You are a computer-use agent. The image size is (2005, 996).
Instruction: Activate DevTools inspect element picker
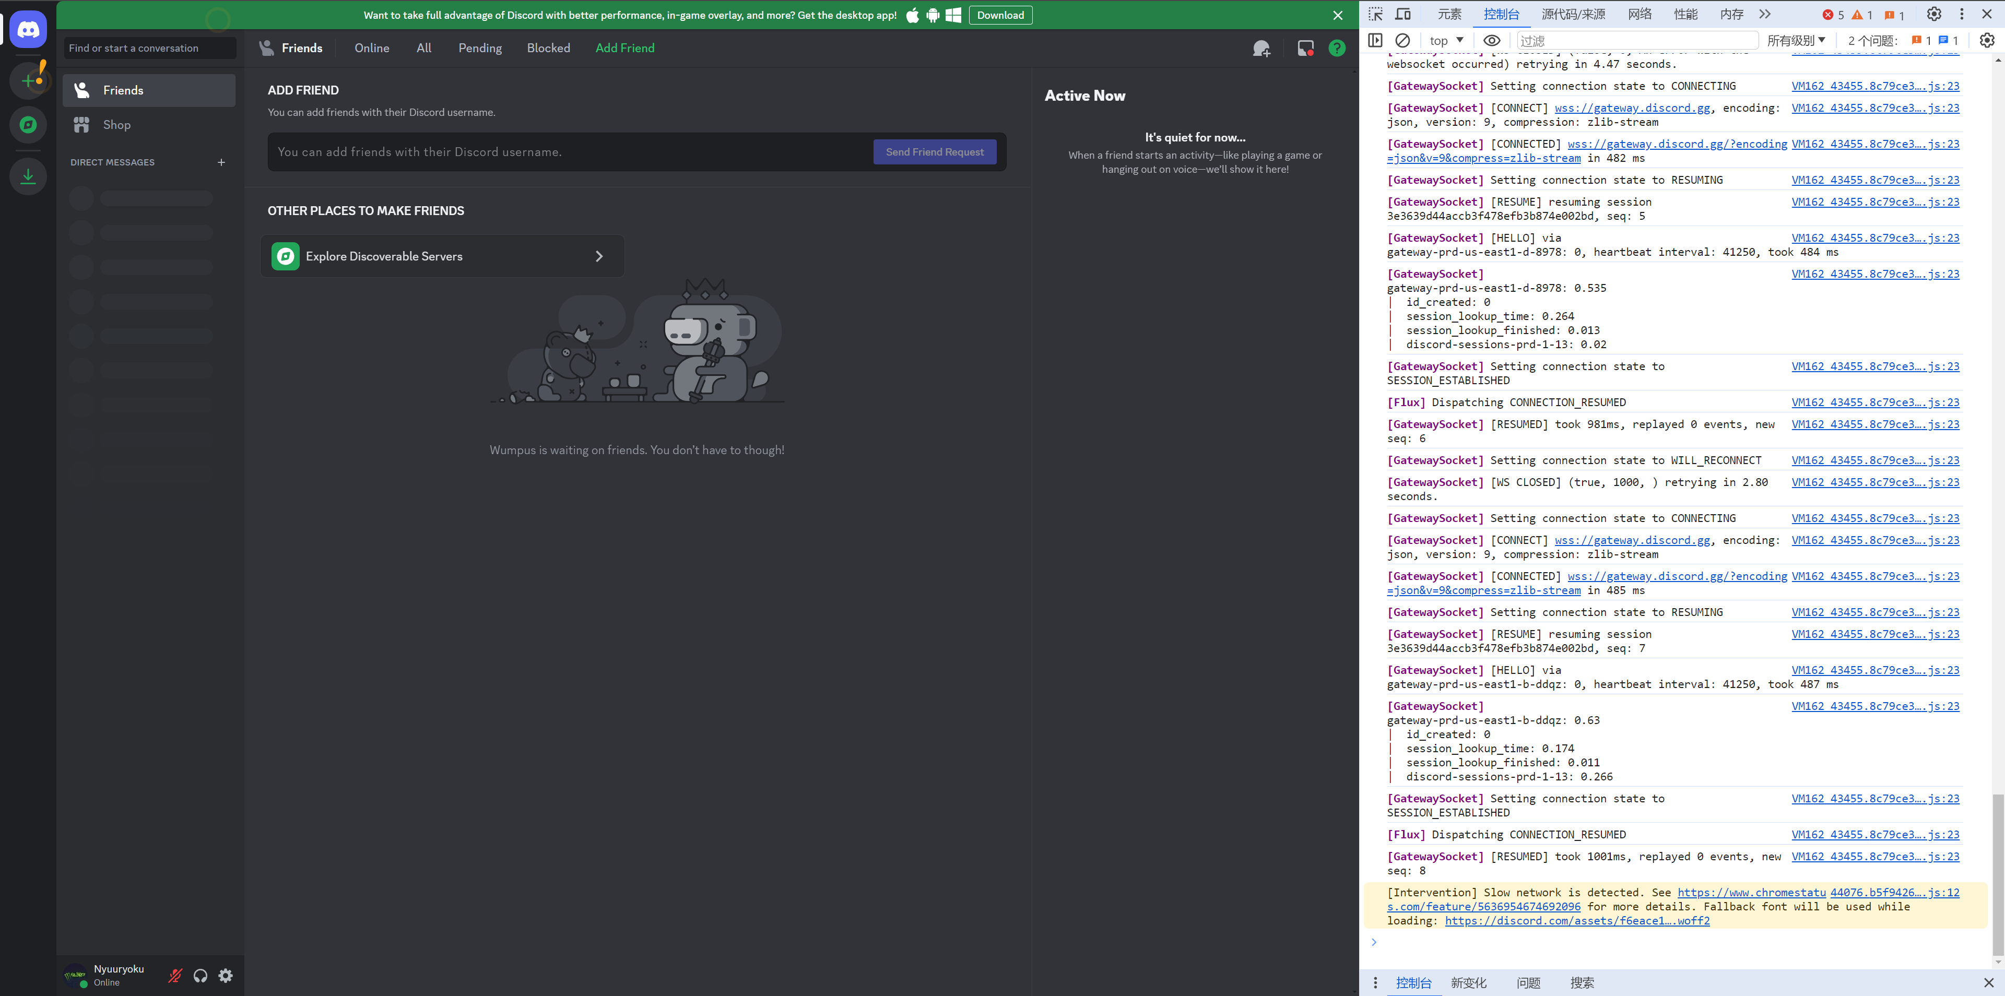(x=1376, y=14)
